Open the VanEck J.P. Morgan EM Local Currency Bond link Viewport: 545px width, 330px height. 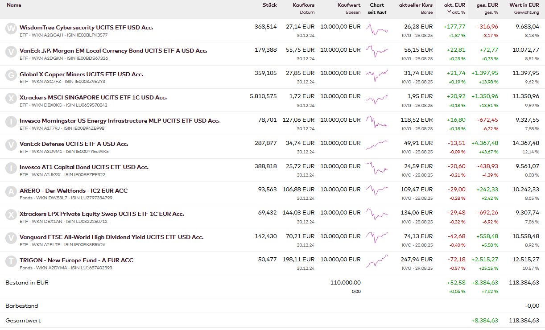coord(113,51)
